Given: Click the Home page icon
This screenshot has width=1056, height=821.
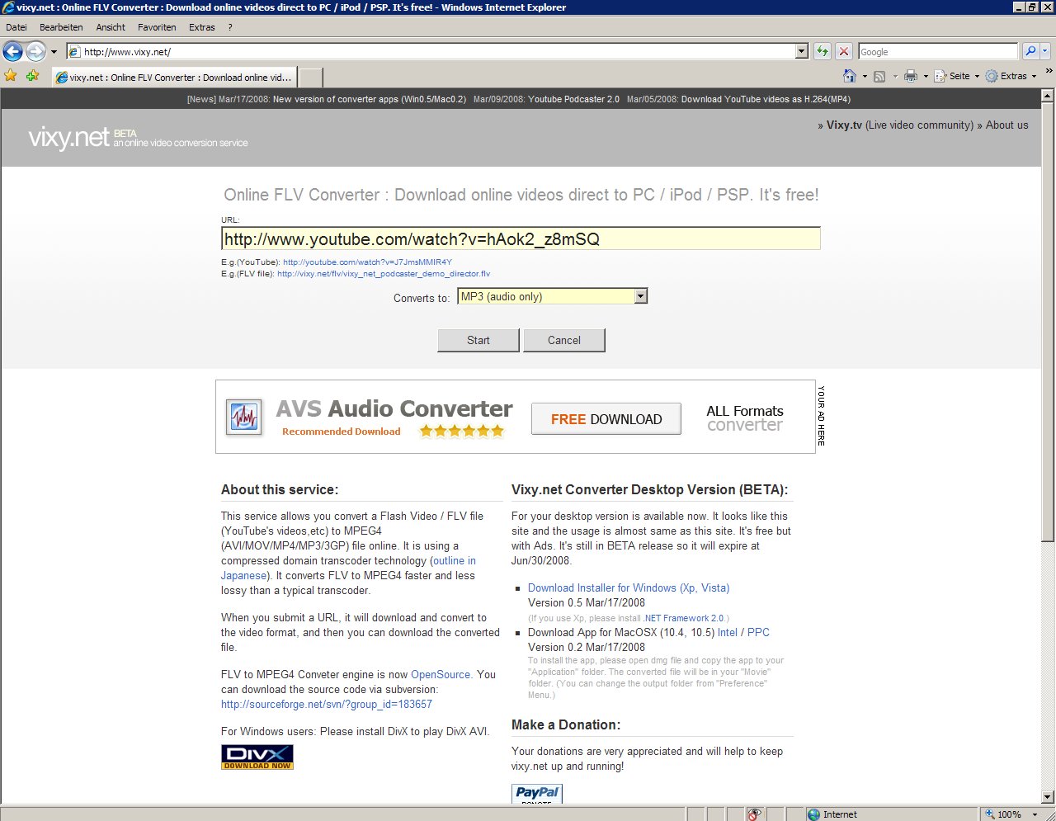Looking at the screenshot, I should 850,76.
